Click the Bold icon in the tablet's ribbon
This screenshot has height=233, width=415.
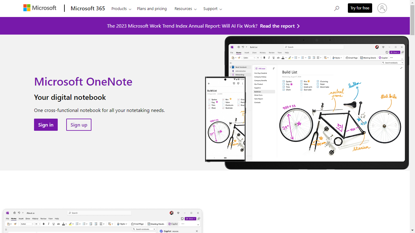(264, 58)
